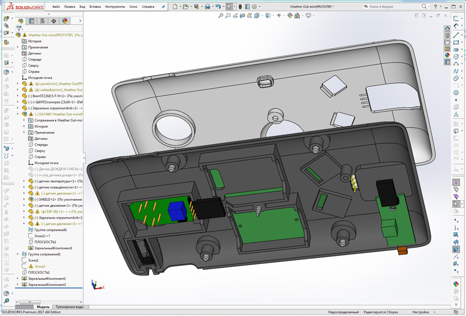Image resolution: width=466 pixels, height=316 pixels.
Task: Return to the previous view
Action: click(235, 16)
